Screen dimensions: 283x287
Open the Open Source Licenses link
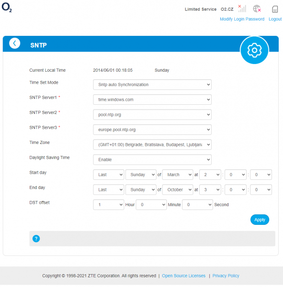pos(183,276)
